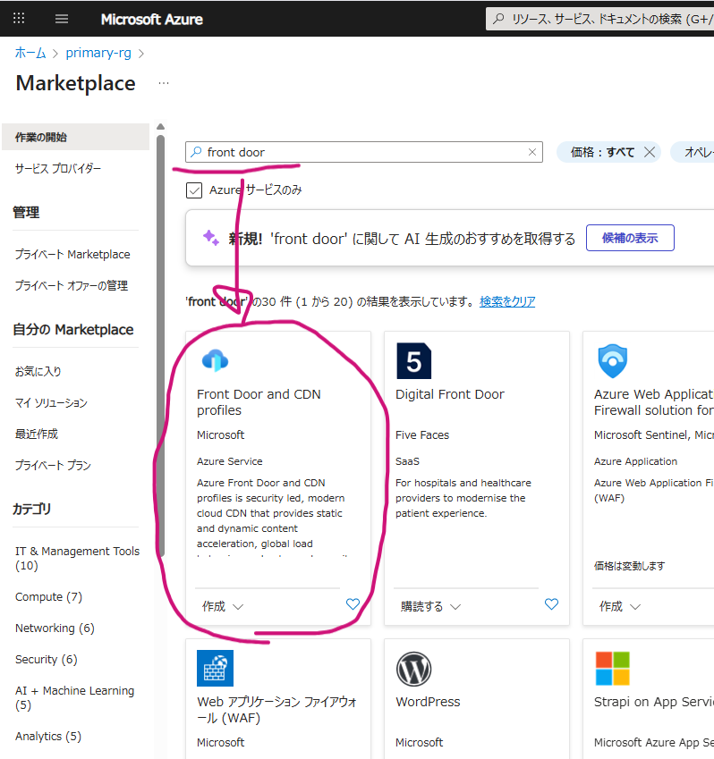Click the Azure Service label on Front Door card

230,461
